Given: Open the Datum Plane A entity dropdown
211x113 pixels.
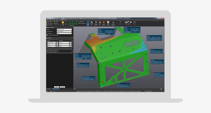Looking at the screenshot, I should coord(52,43).
